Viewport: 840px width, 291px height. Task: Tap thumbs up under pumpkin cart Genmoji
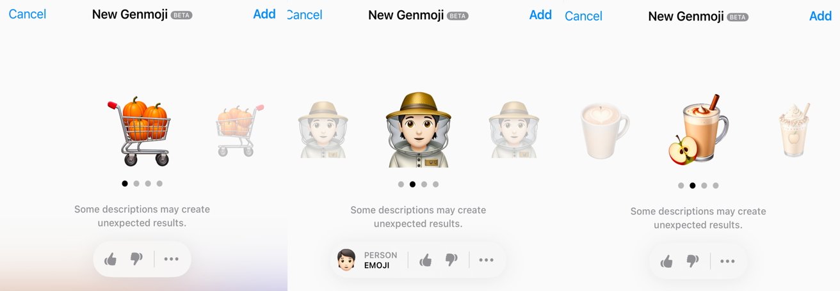(x=110, y=259)
